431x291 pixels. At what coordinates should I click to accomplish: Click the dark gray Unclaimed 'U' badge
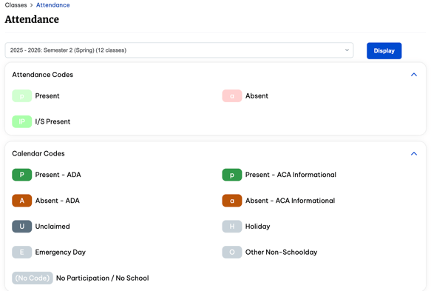tap(21, 227)
